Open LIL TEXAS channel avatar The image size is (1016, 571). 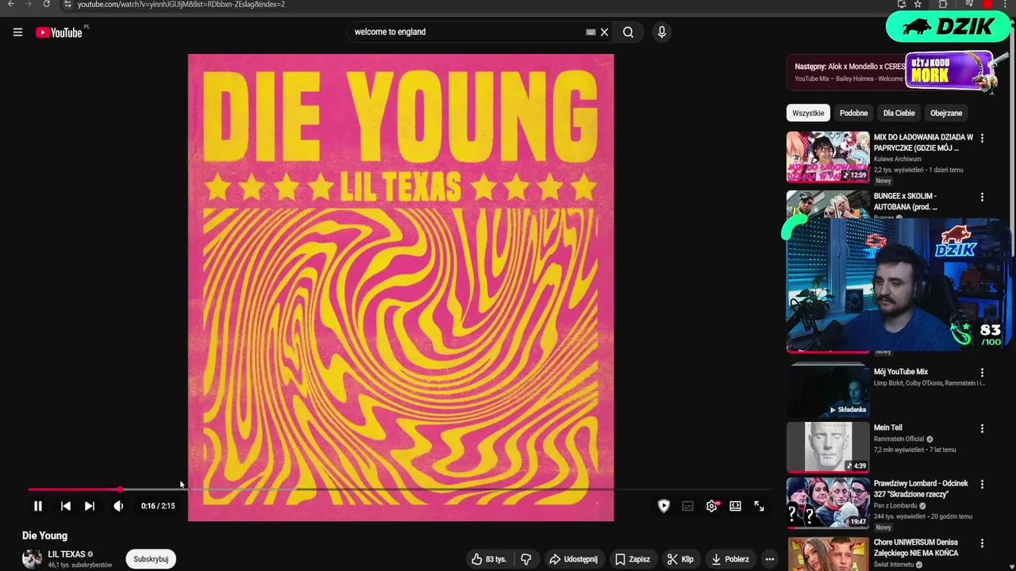click(32, 559)
